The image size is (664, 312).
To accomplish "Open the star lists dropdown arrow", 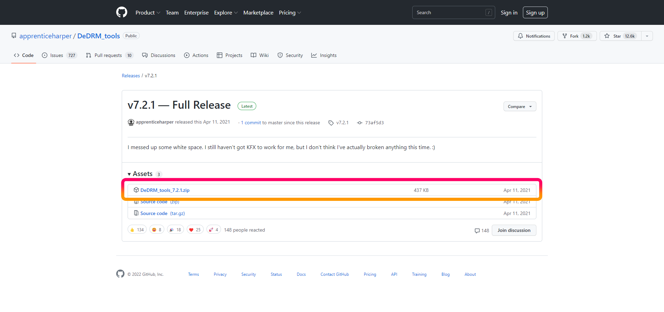I will click(647, 36).
